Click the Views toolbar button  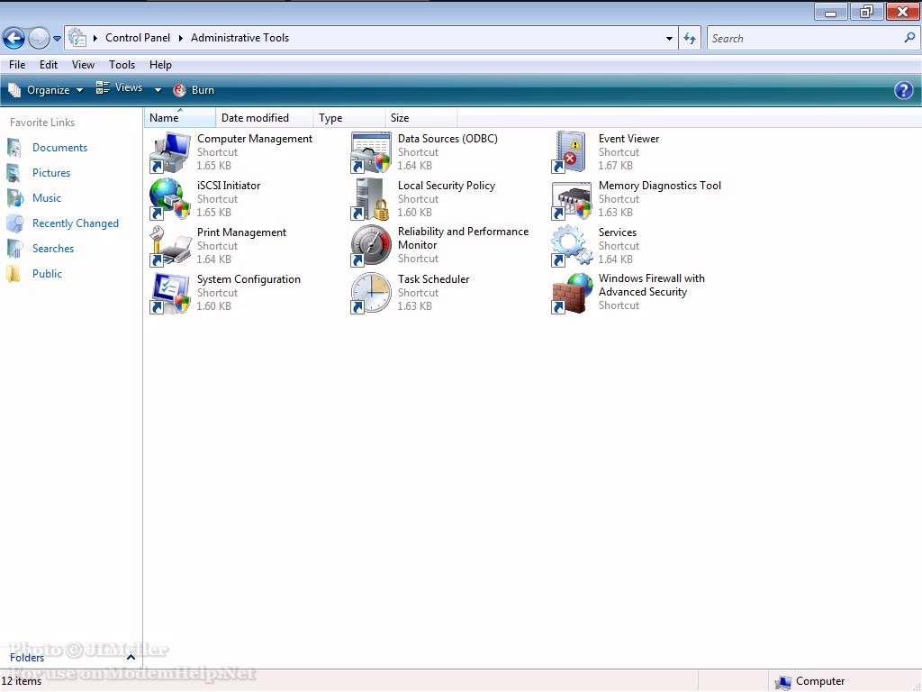pyautogui.click(x=120, y=88)
